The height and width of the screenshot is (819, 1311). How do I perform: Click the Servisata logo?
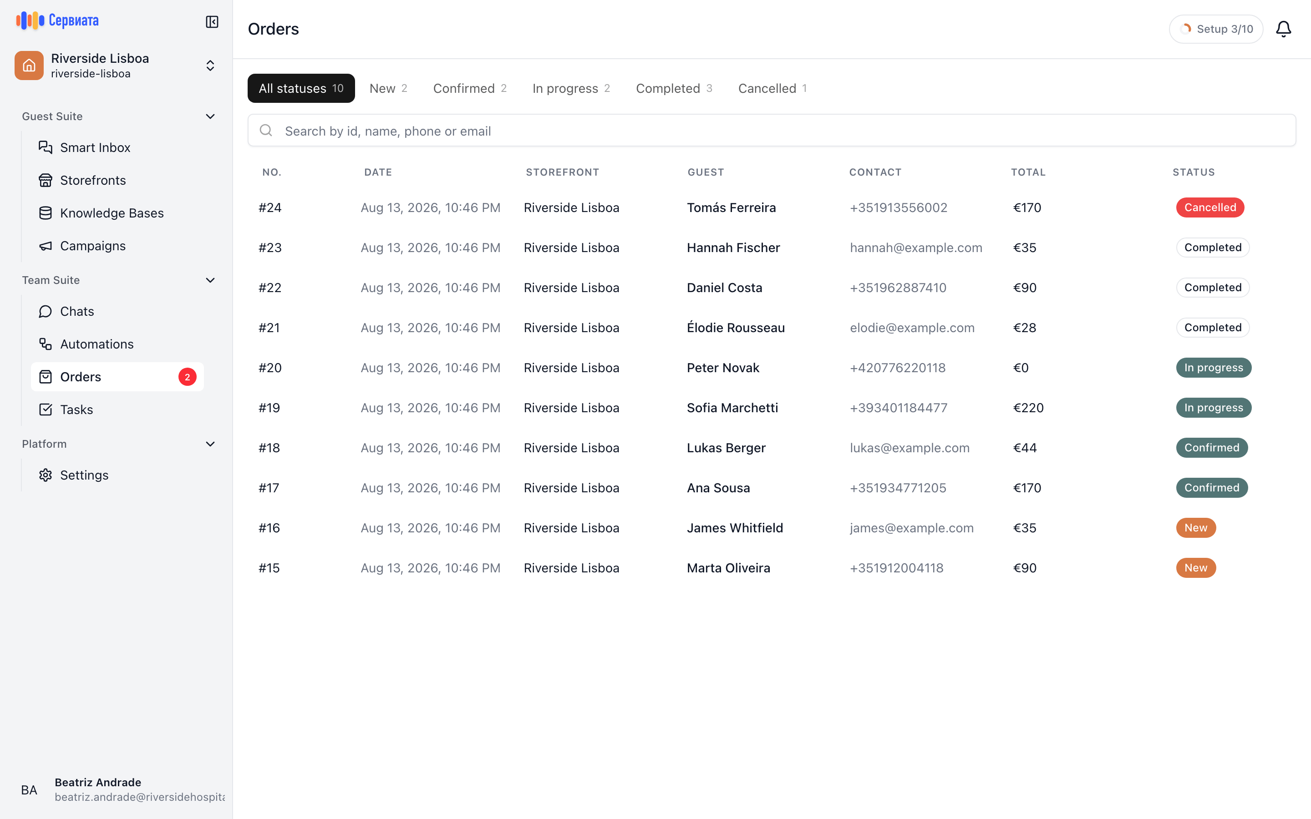coord(57,20)
